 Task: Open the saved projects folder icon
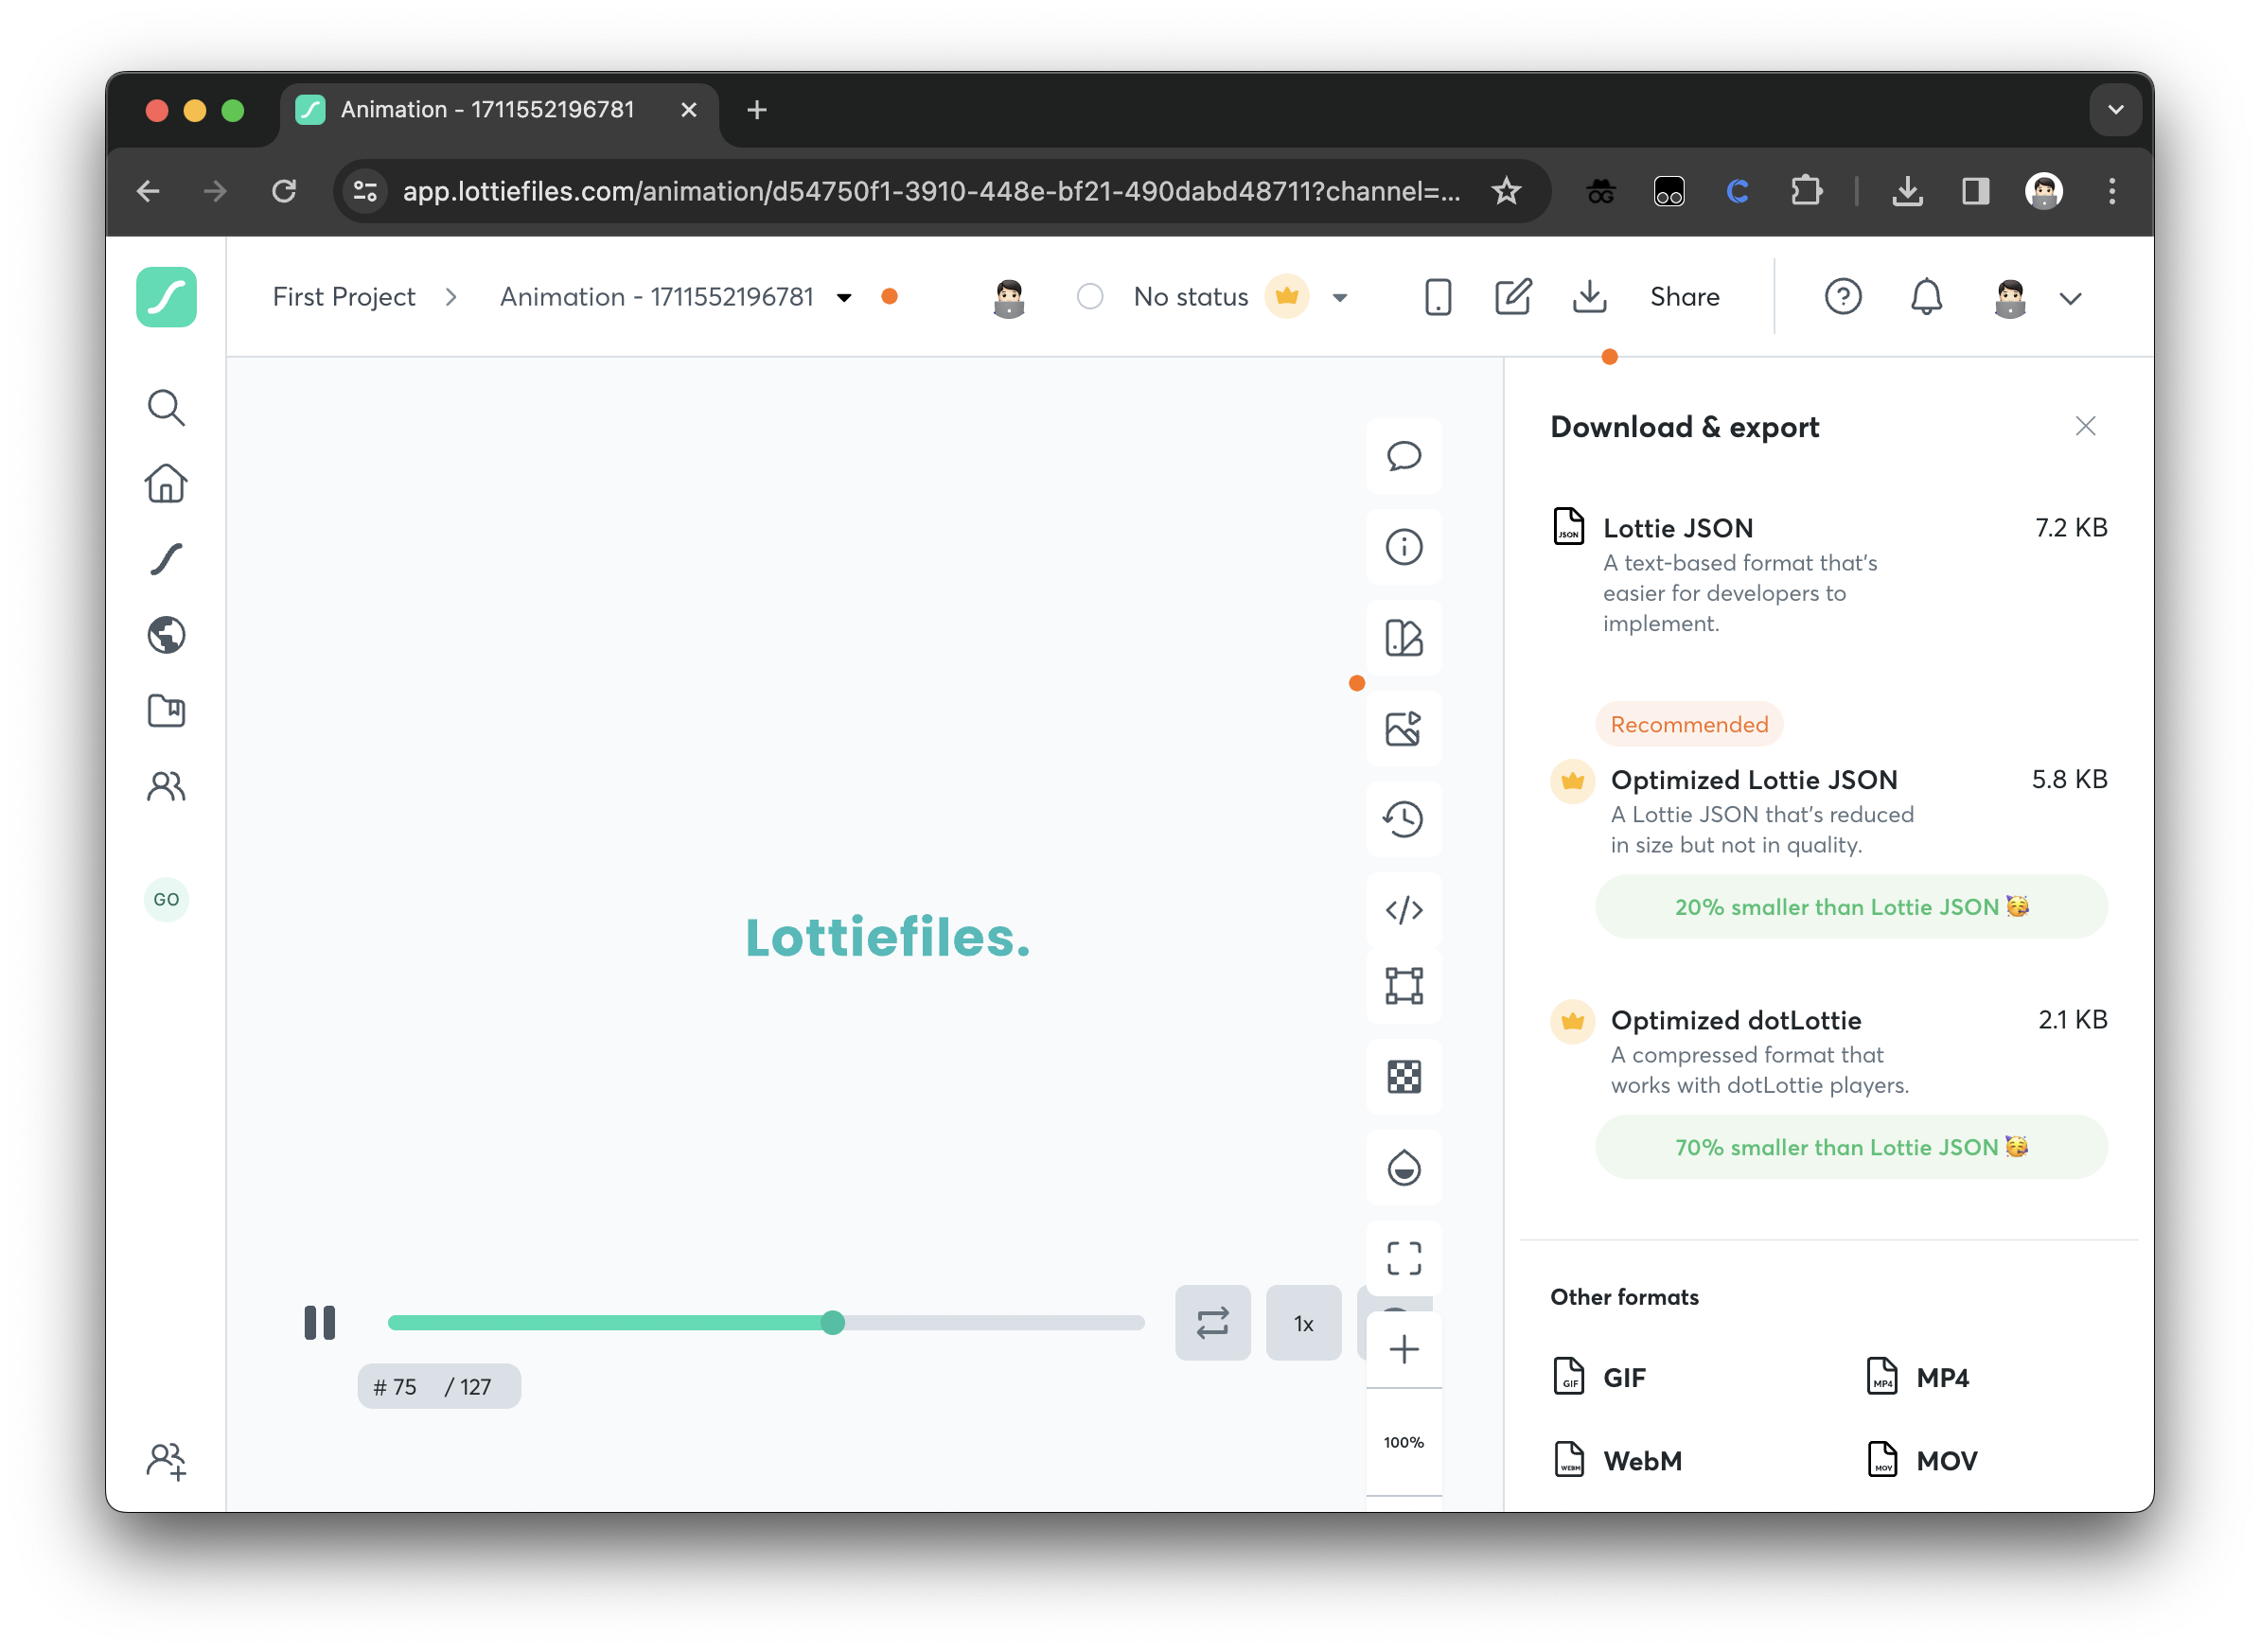coord(166,711)
